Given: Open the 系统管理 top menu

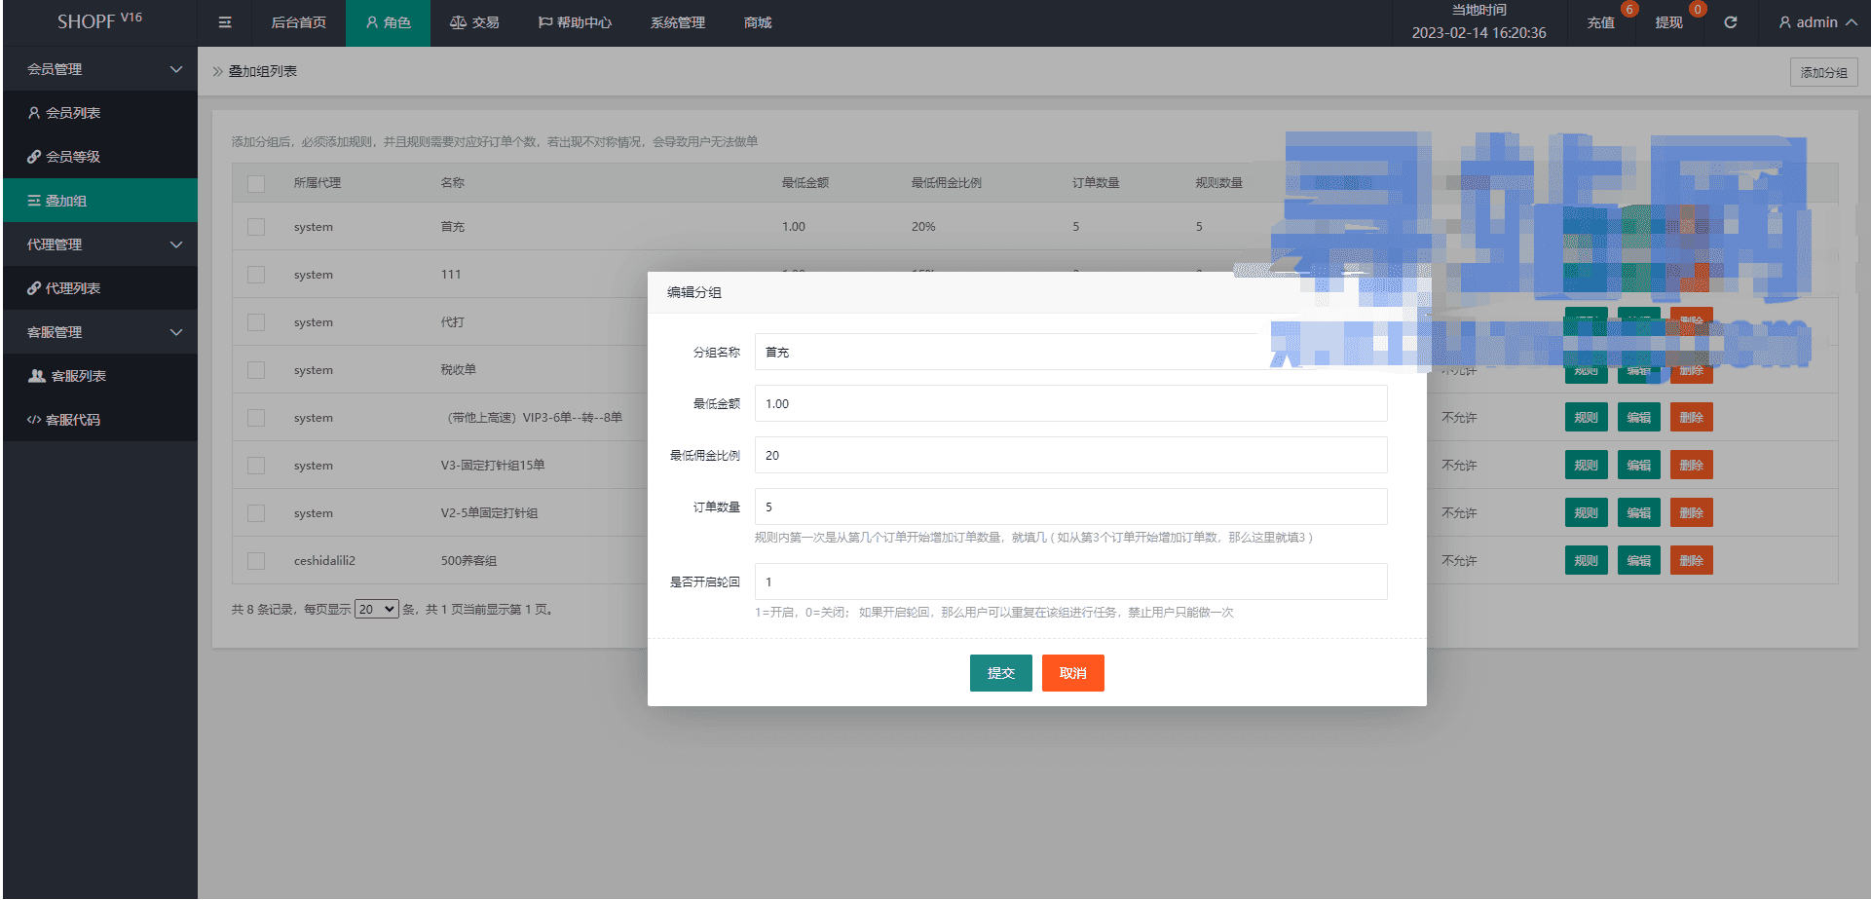Looking at the screenshot, I should point(677,22).
